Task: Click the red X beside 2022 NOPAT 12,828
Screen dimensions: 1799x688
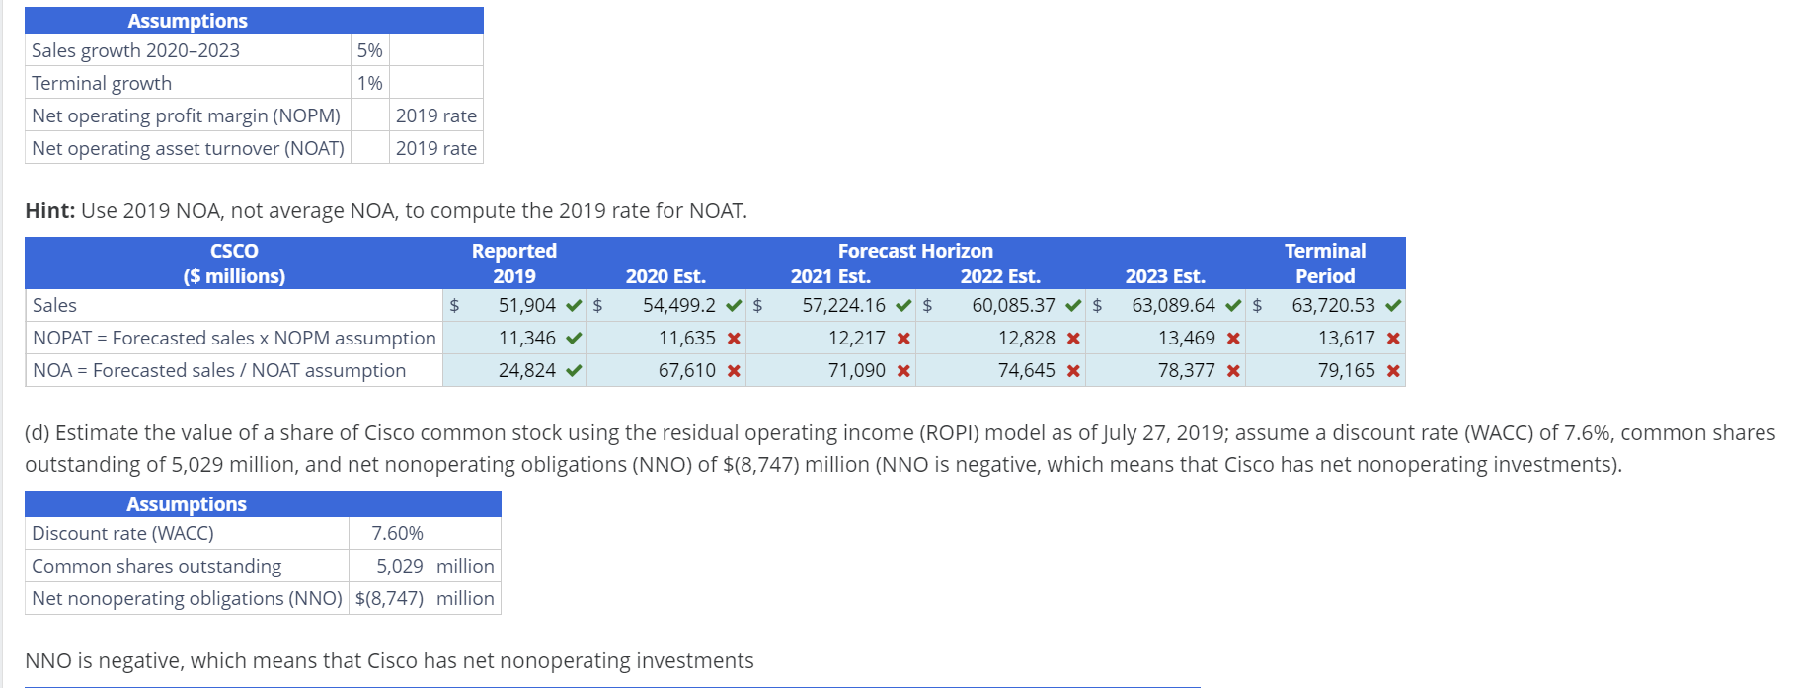Action: [x=1073, y=339]
